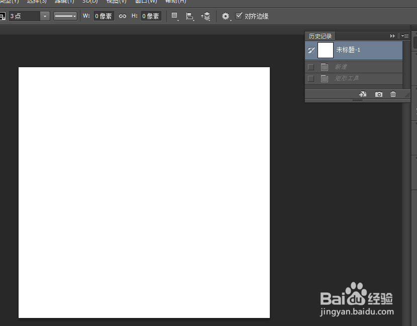This screenshot has width=417, height=326.
Task: Select the 未标题-1 snapshot thumbnail
Action: pos(325,50)
